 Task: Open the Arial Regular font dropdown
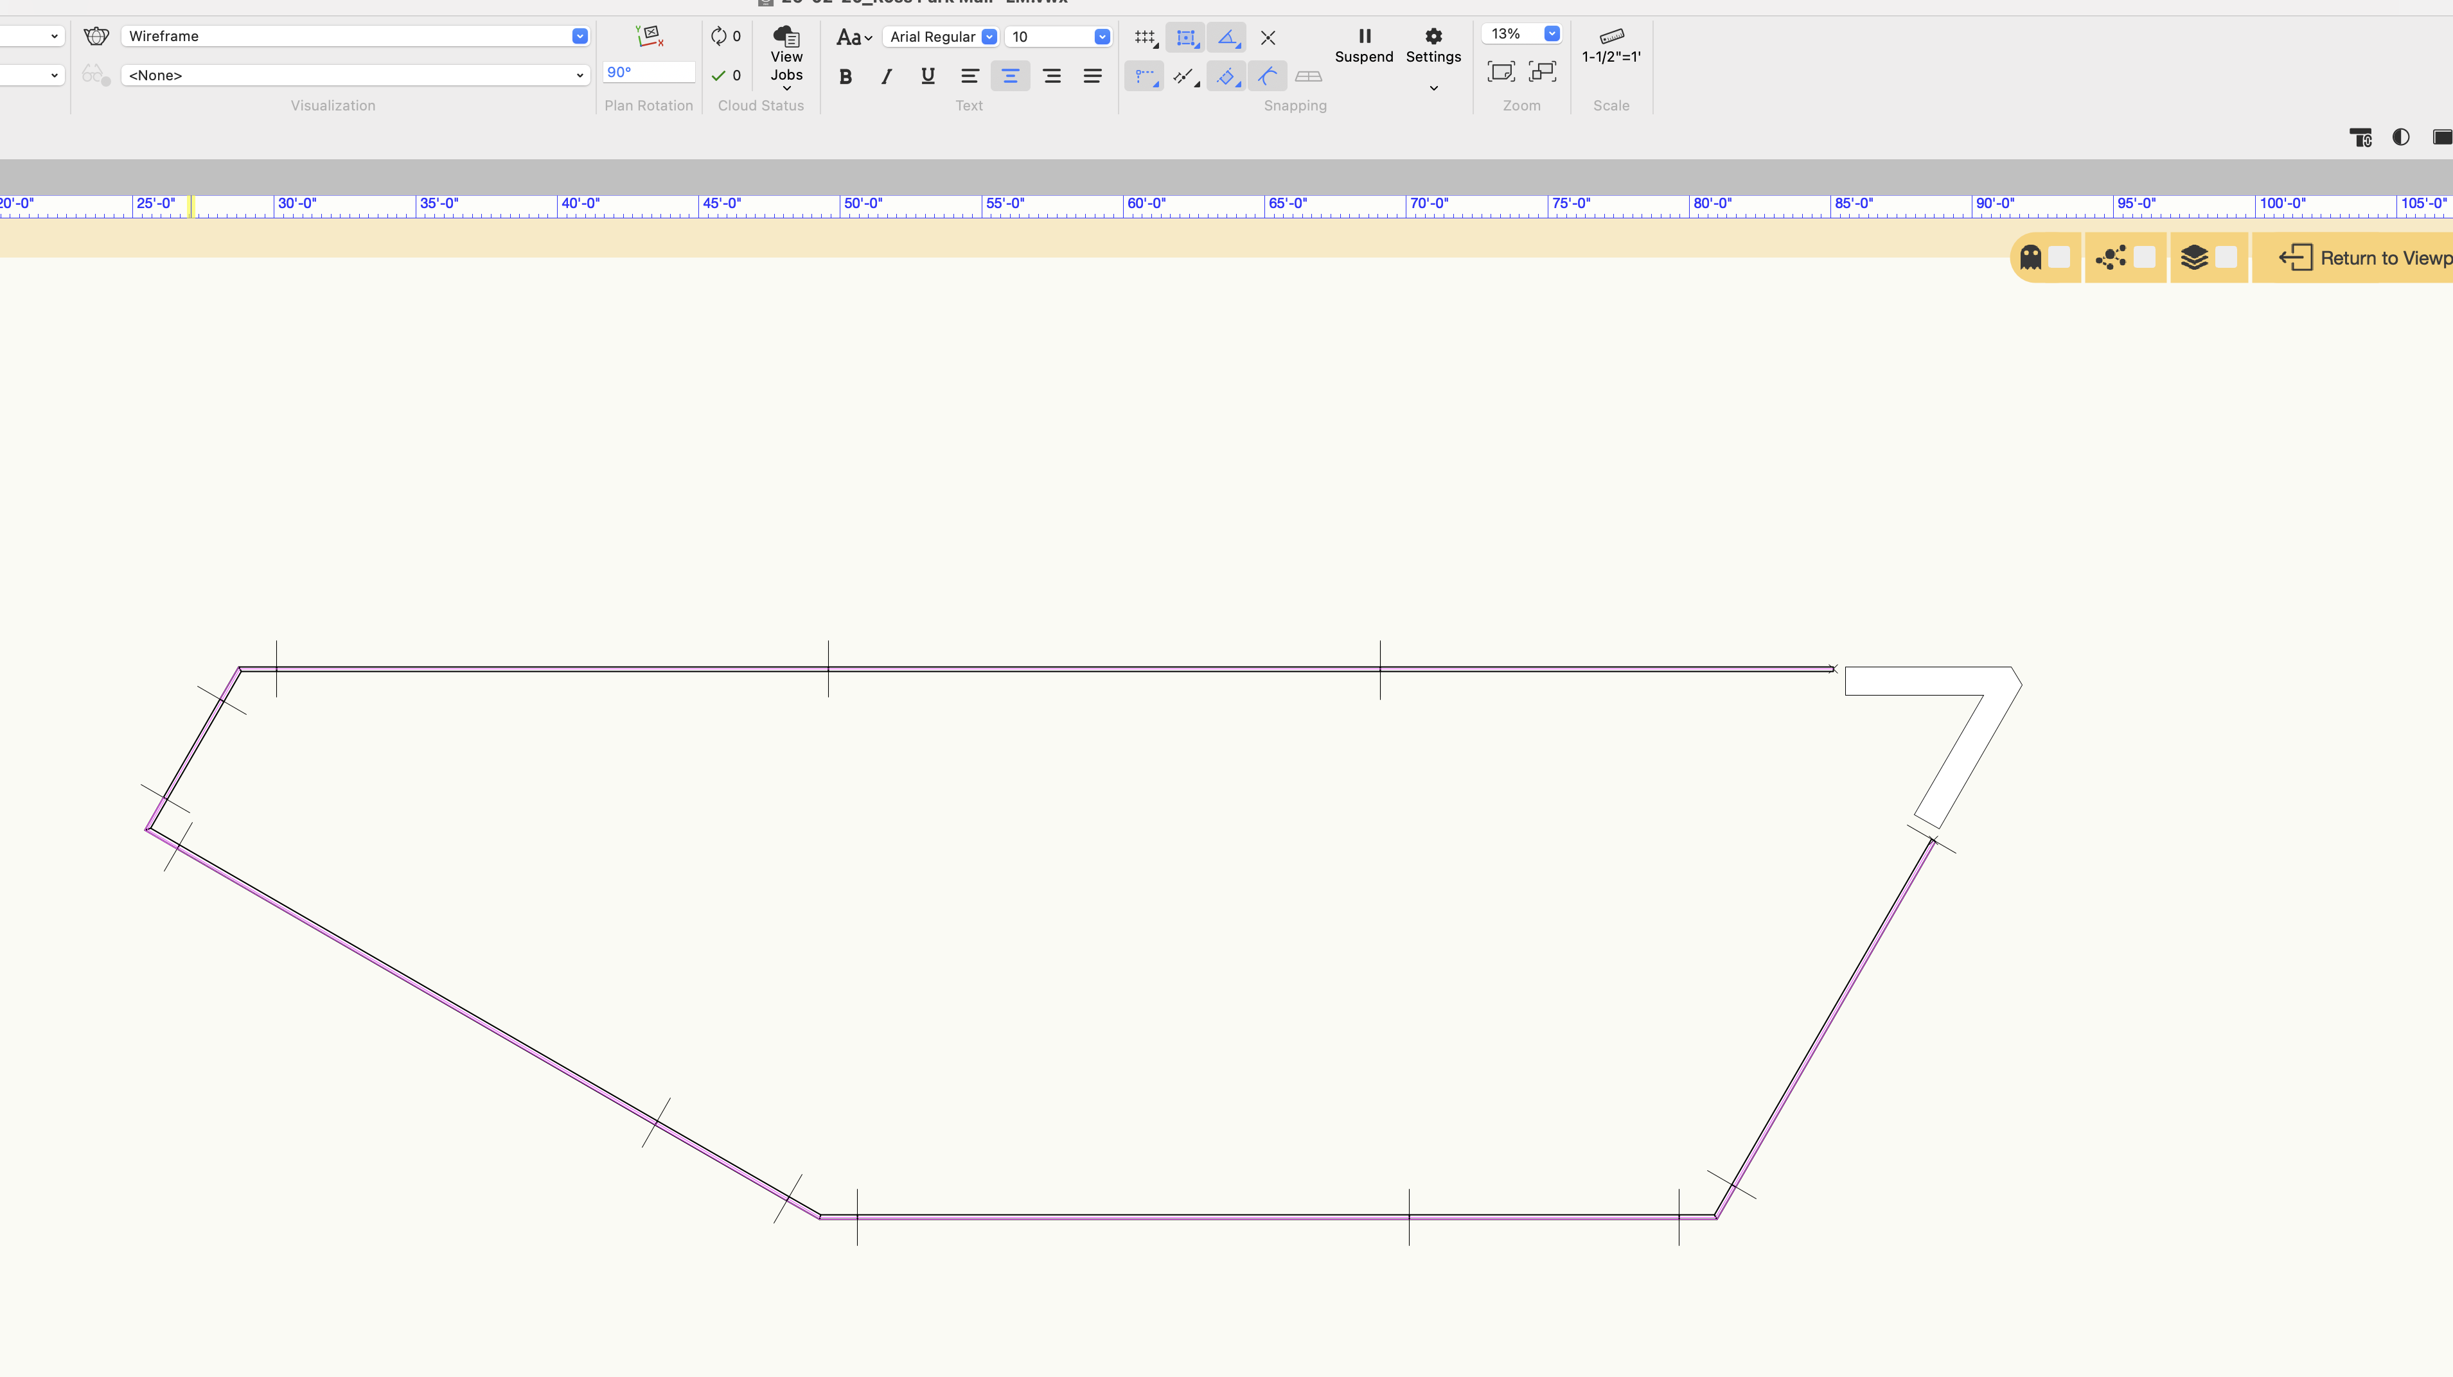pos(988,36)
